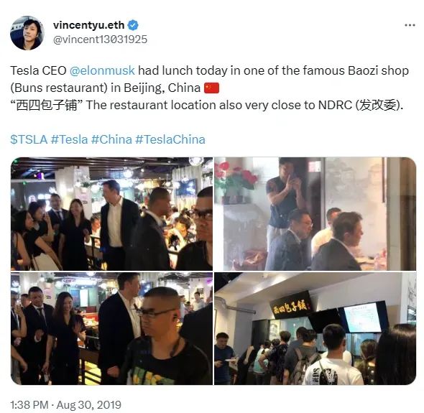Open the @elonmusk mention link
This screenshot has height=413, width=424.
pos(102,70)
